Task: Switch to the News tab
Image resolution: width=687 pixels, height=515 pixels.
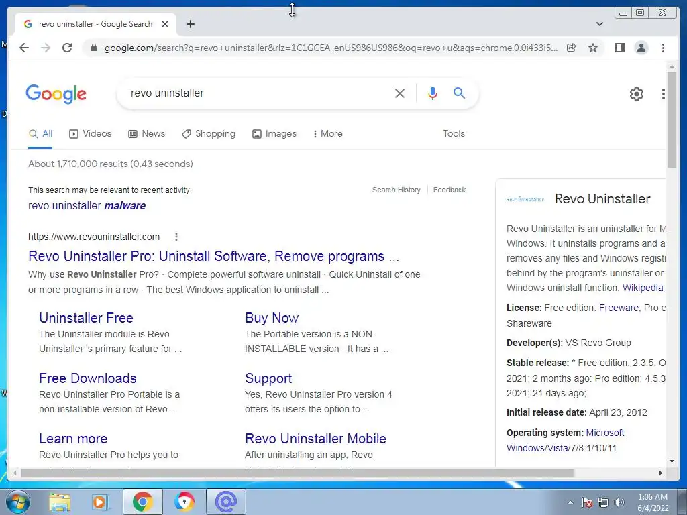Action: pyautogui.click(x=146, y=134)
